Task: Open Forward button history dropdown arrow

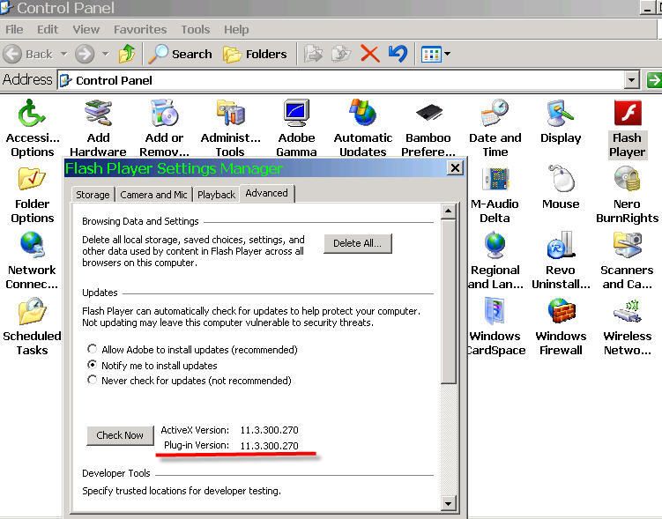Action: point(106,54)
